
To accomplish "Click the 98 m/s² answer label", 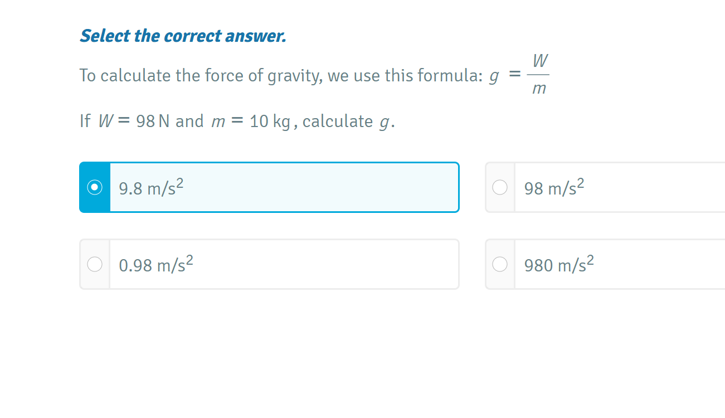I will [x=554, y=188].
